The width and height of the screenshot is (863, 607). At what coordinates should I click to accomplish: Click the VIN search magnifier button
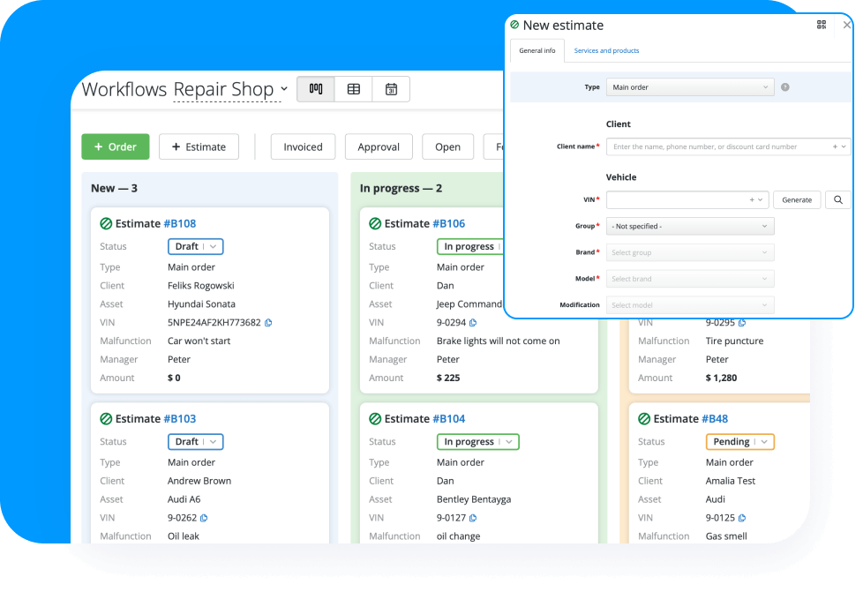[x=838, y=200]
